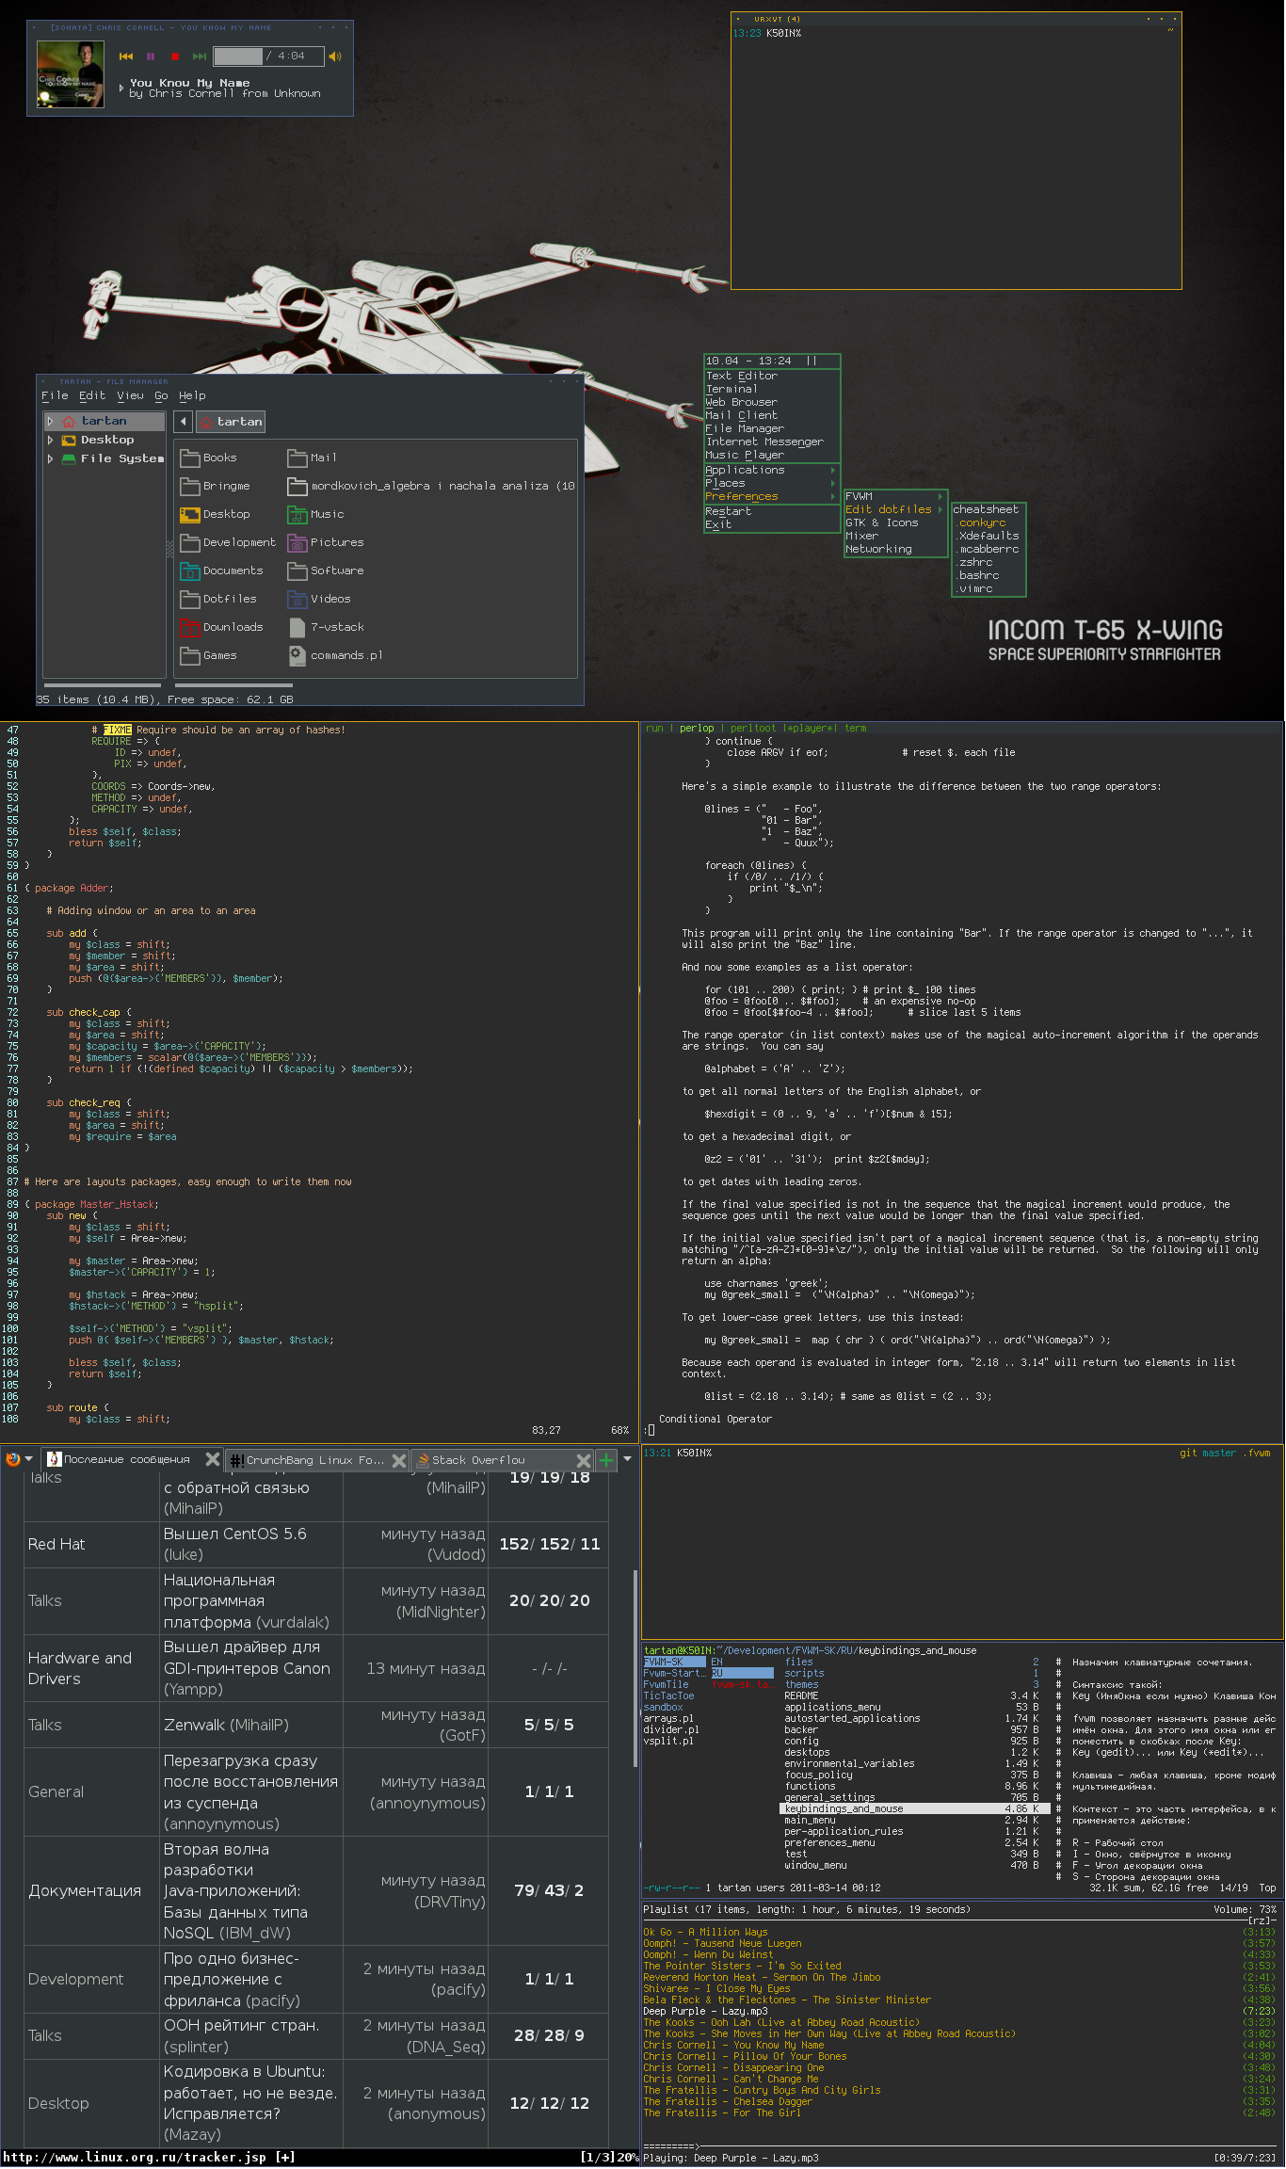
Task: Select the green Music folder icon
Action: click(297, 515)
